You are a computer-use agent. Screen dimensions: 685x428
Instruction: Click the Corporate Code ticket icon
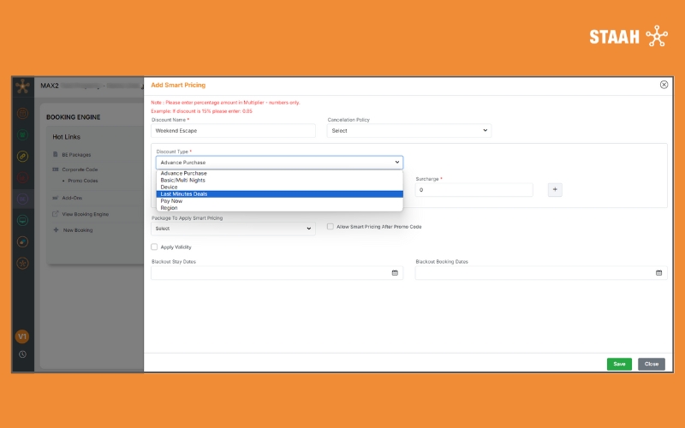pos(56,169)
